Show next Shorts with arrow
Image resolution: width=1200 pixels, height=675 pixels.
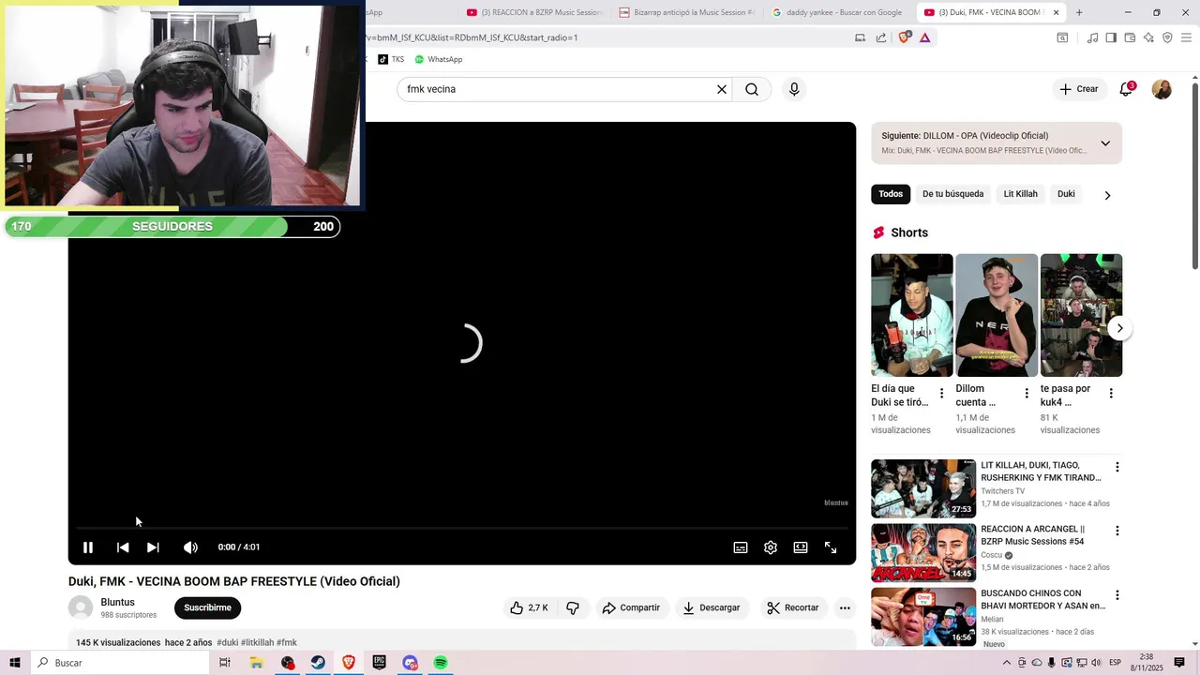pos(1119,328)
